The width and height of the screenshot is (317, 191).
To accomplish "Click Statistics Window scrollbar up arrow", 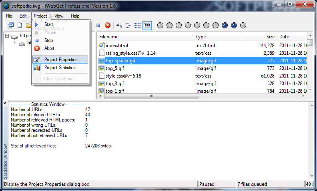I will coord(311,105).
